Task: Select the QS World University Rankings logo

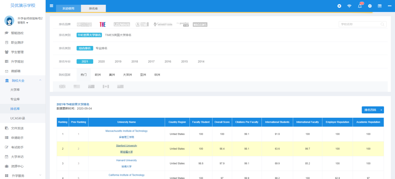Action: coord(84,24)
